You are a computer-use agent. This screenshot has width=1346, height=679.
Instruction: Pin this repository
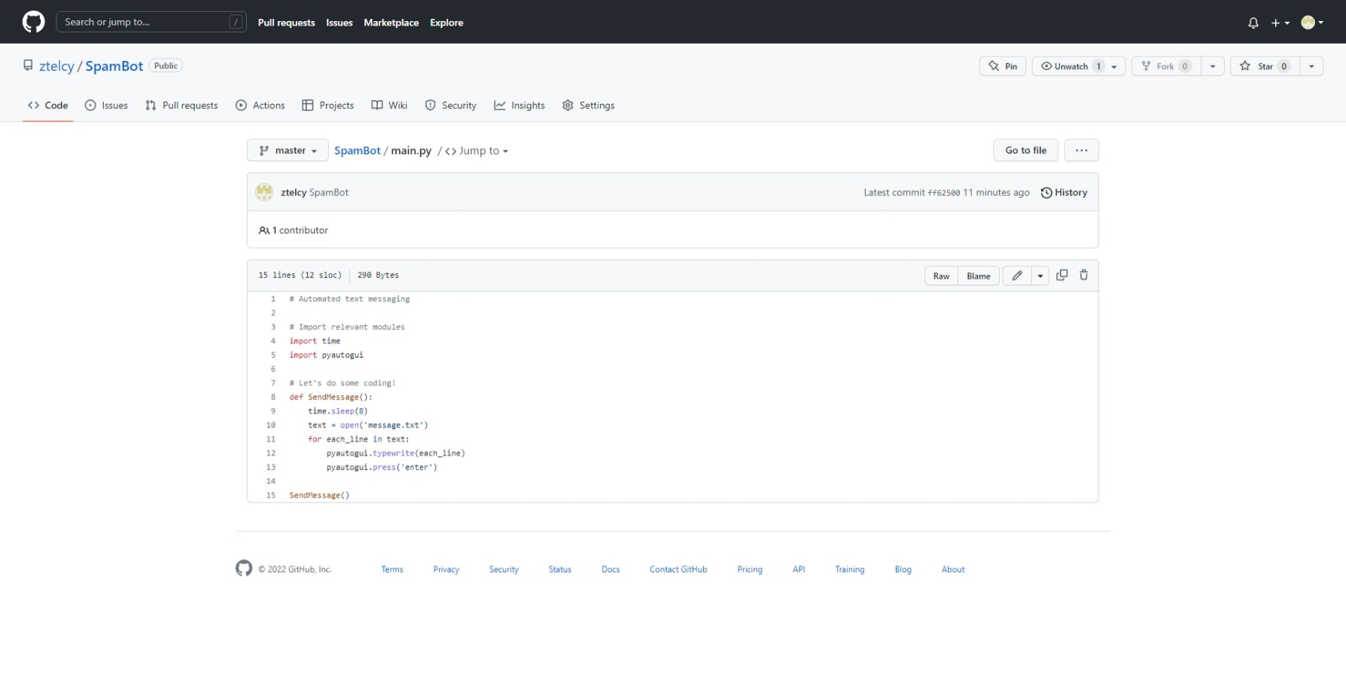1002,65
